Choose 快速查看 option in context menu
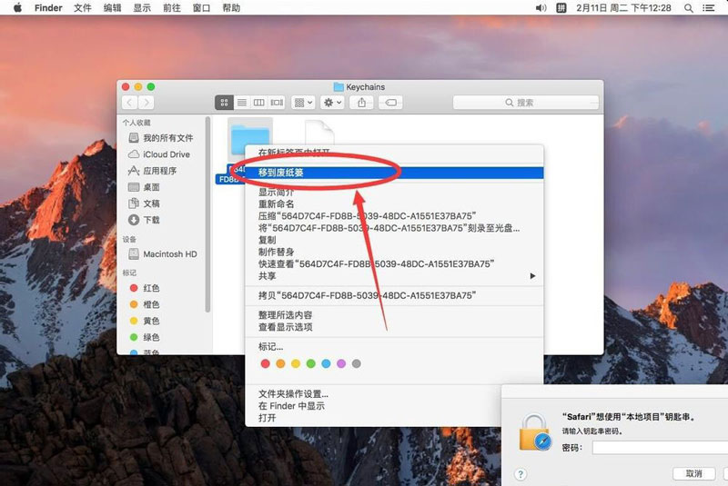This screenshot has width=728, height=486. click(x=394, y=264)
